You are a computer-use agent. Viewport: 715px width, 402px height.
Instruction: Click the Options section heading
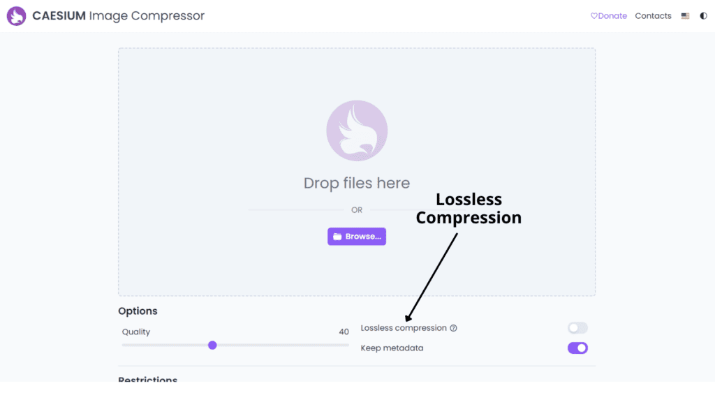click(138, 311)
